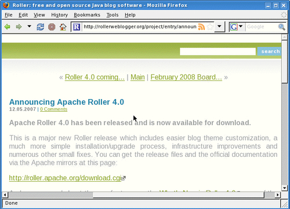Click the red Stop loading icon
This screenshot has width=290, height=209.
pos(52,27)
